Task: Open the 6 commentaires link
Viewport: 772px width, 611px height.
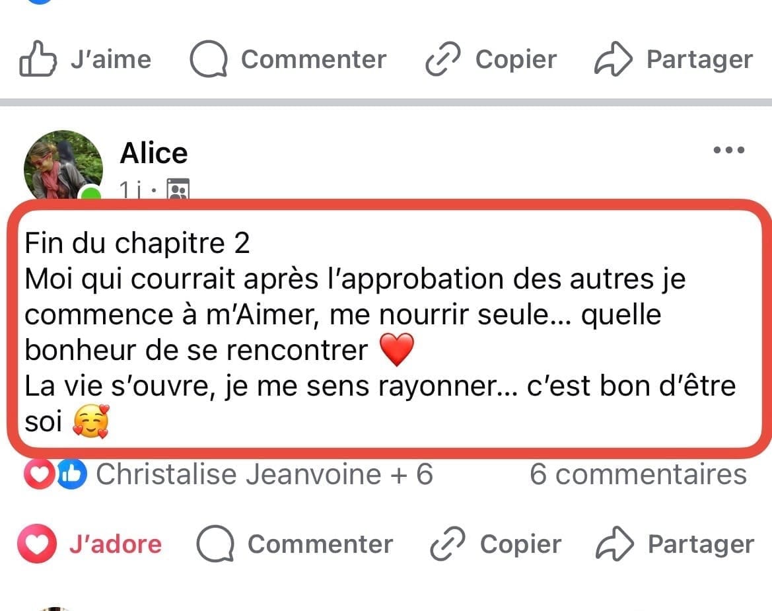Action: point(638,475)
